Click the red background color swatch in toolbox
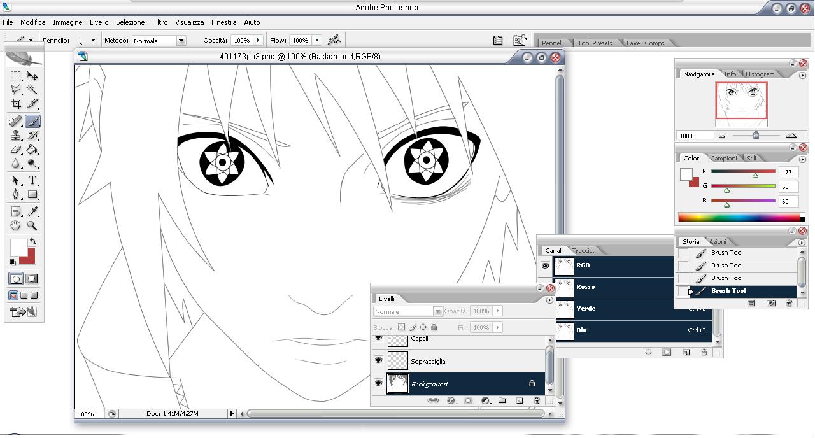The image size is (815, 438). pos(29,257)
